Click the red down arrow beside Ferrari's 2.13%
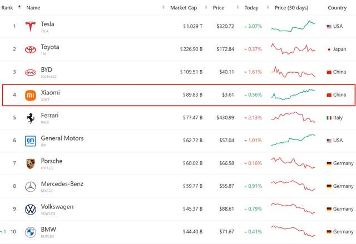Viewport: 356px width, 244px height. click(x=245, y=118)
